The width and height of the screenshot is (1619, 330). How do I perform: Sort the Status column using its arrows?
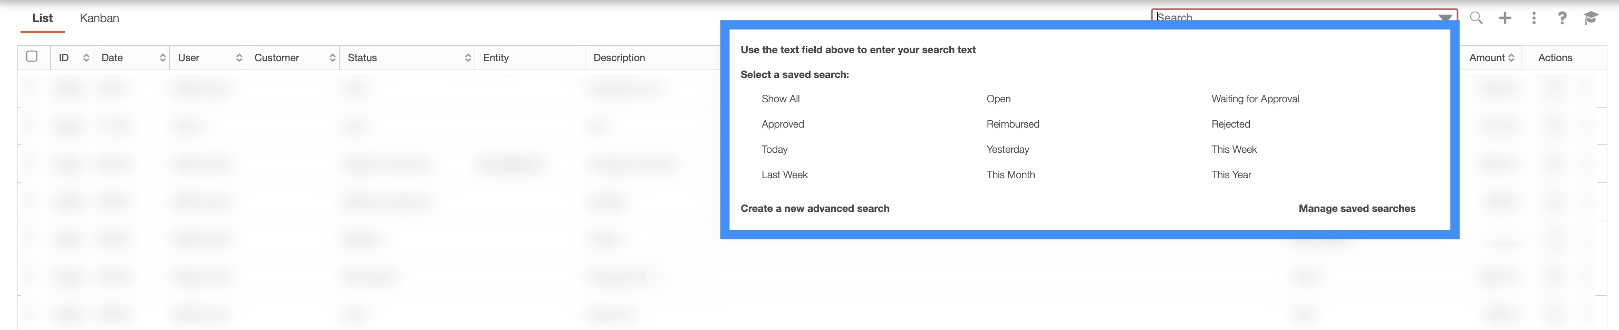(x=468, y=58)
